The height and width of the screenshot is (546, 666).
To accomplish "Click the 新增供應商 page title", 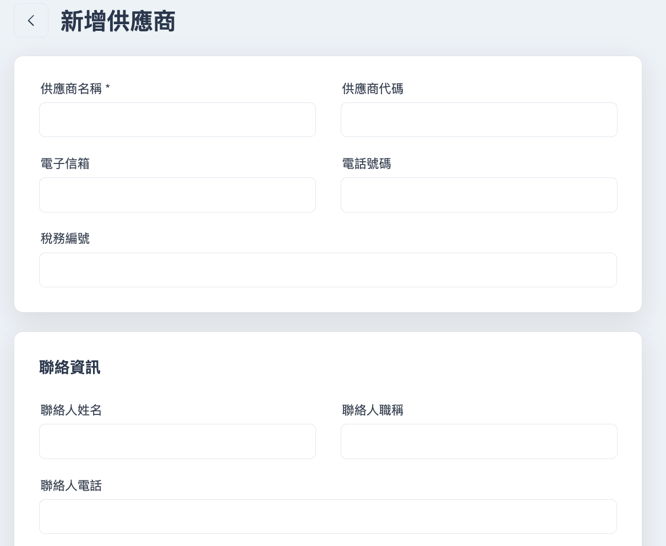I will coord(118,22).
